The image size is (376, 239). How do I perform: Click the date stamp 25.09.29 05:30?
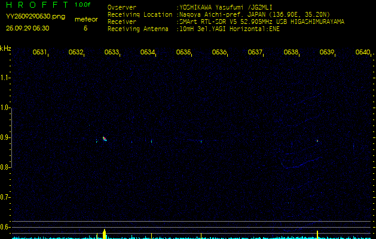point(27,28)
